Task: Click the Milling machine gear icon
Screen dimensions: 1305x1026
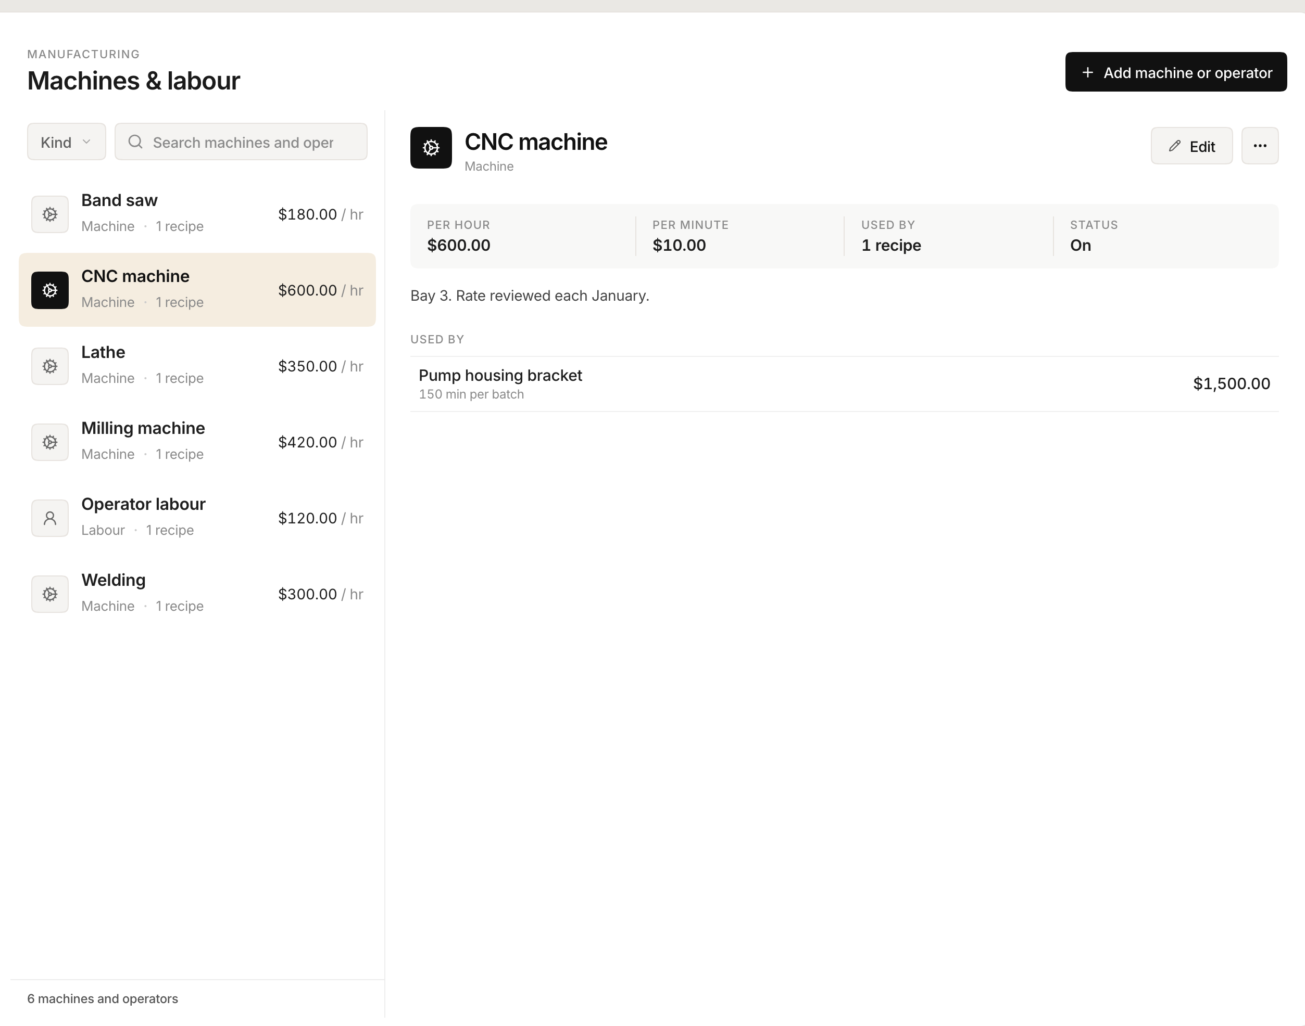Action: pyautogui.click(x=50, y=442)
